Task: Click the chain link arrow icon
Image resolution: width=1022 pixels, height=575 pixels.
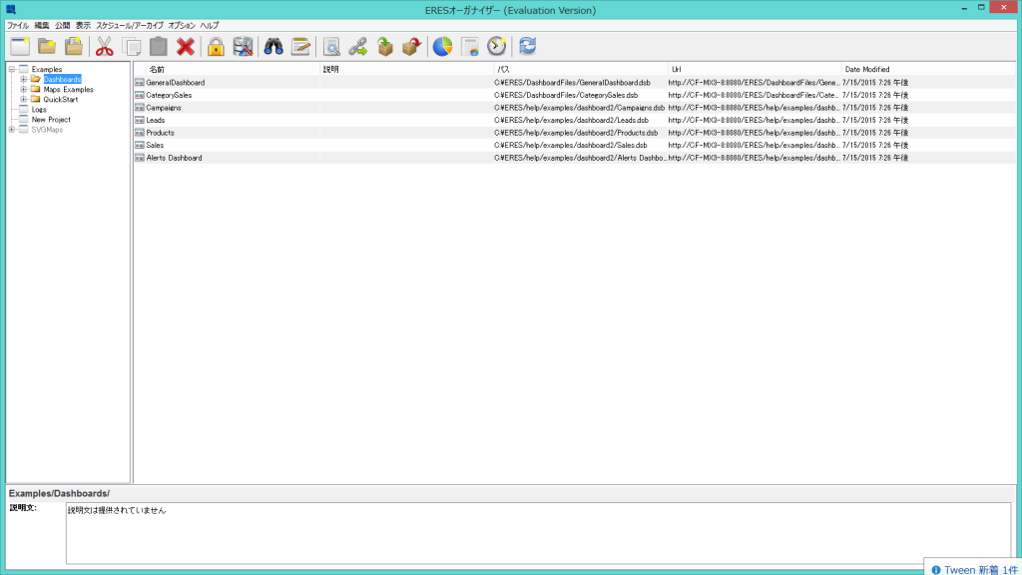Action: point(357,46)
